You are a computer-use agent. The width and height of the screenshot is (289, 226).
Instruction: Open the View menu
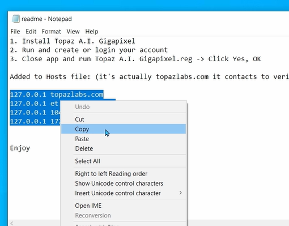[x=73, y=31]
